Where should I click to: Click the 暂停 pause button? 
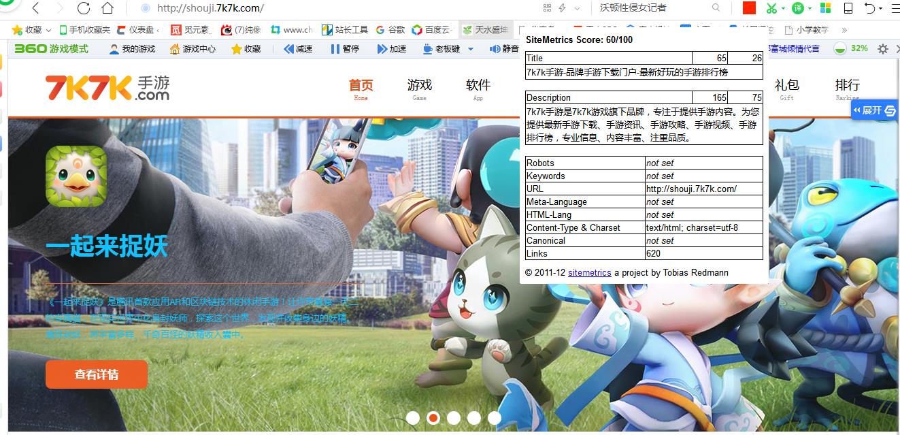point(345,49)
